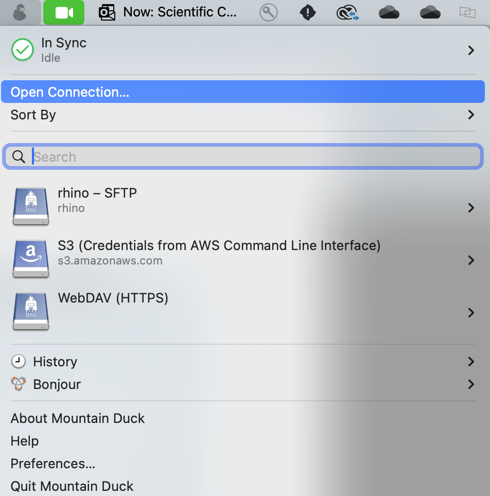Expand the Sort By submenu chevron
Image resolution: width=490 pixels, height=496 pixels.
coord(470,115)
